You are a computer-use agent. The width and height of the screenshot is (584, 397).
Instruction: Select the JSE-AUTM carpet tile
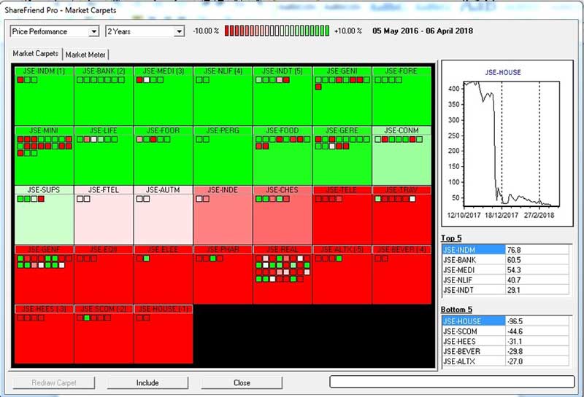click(164, 215)
